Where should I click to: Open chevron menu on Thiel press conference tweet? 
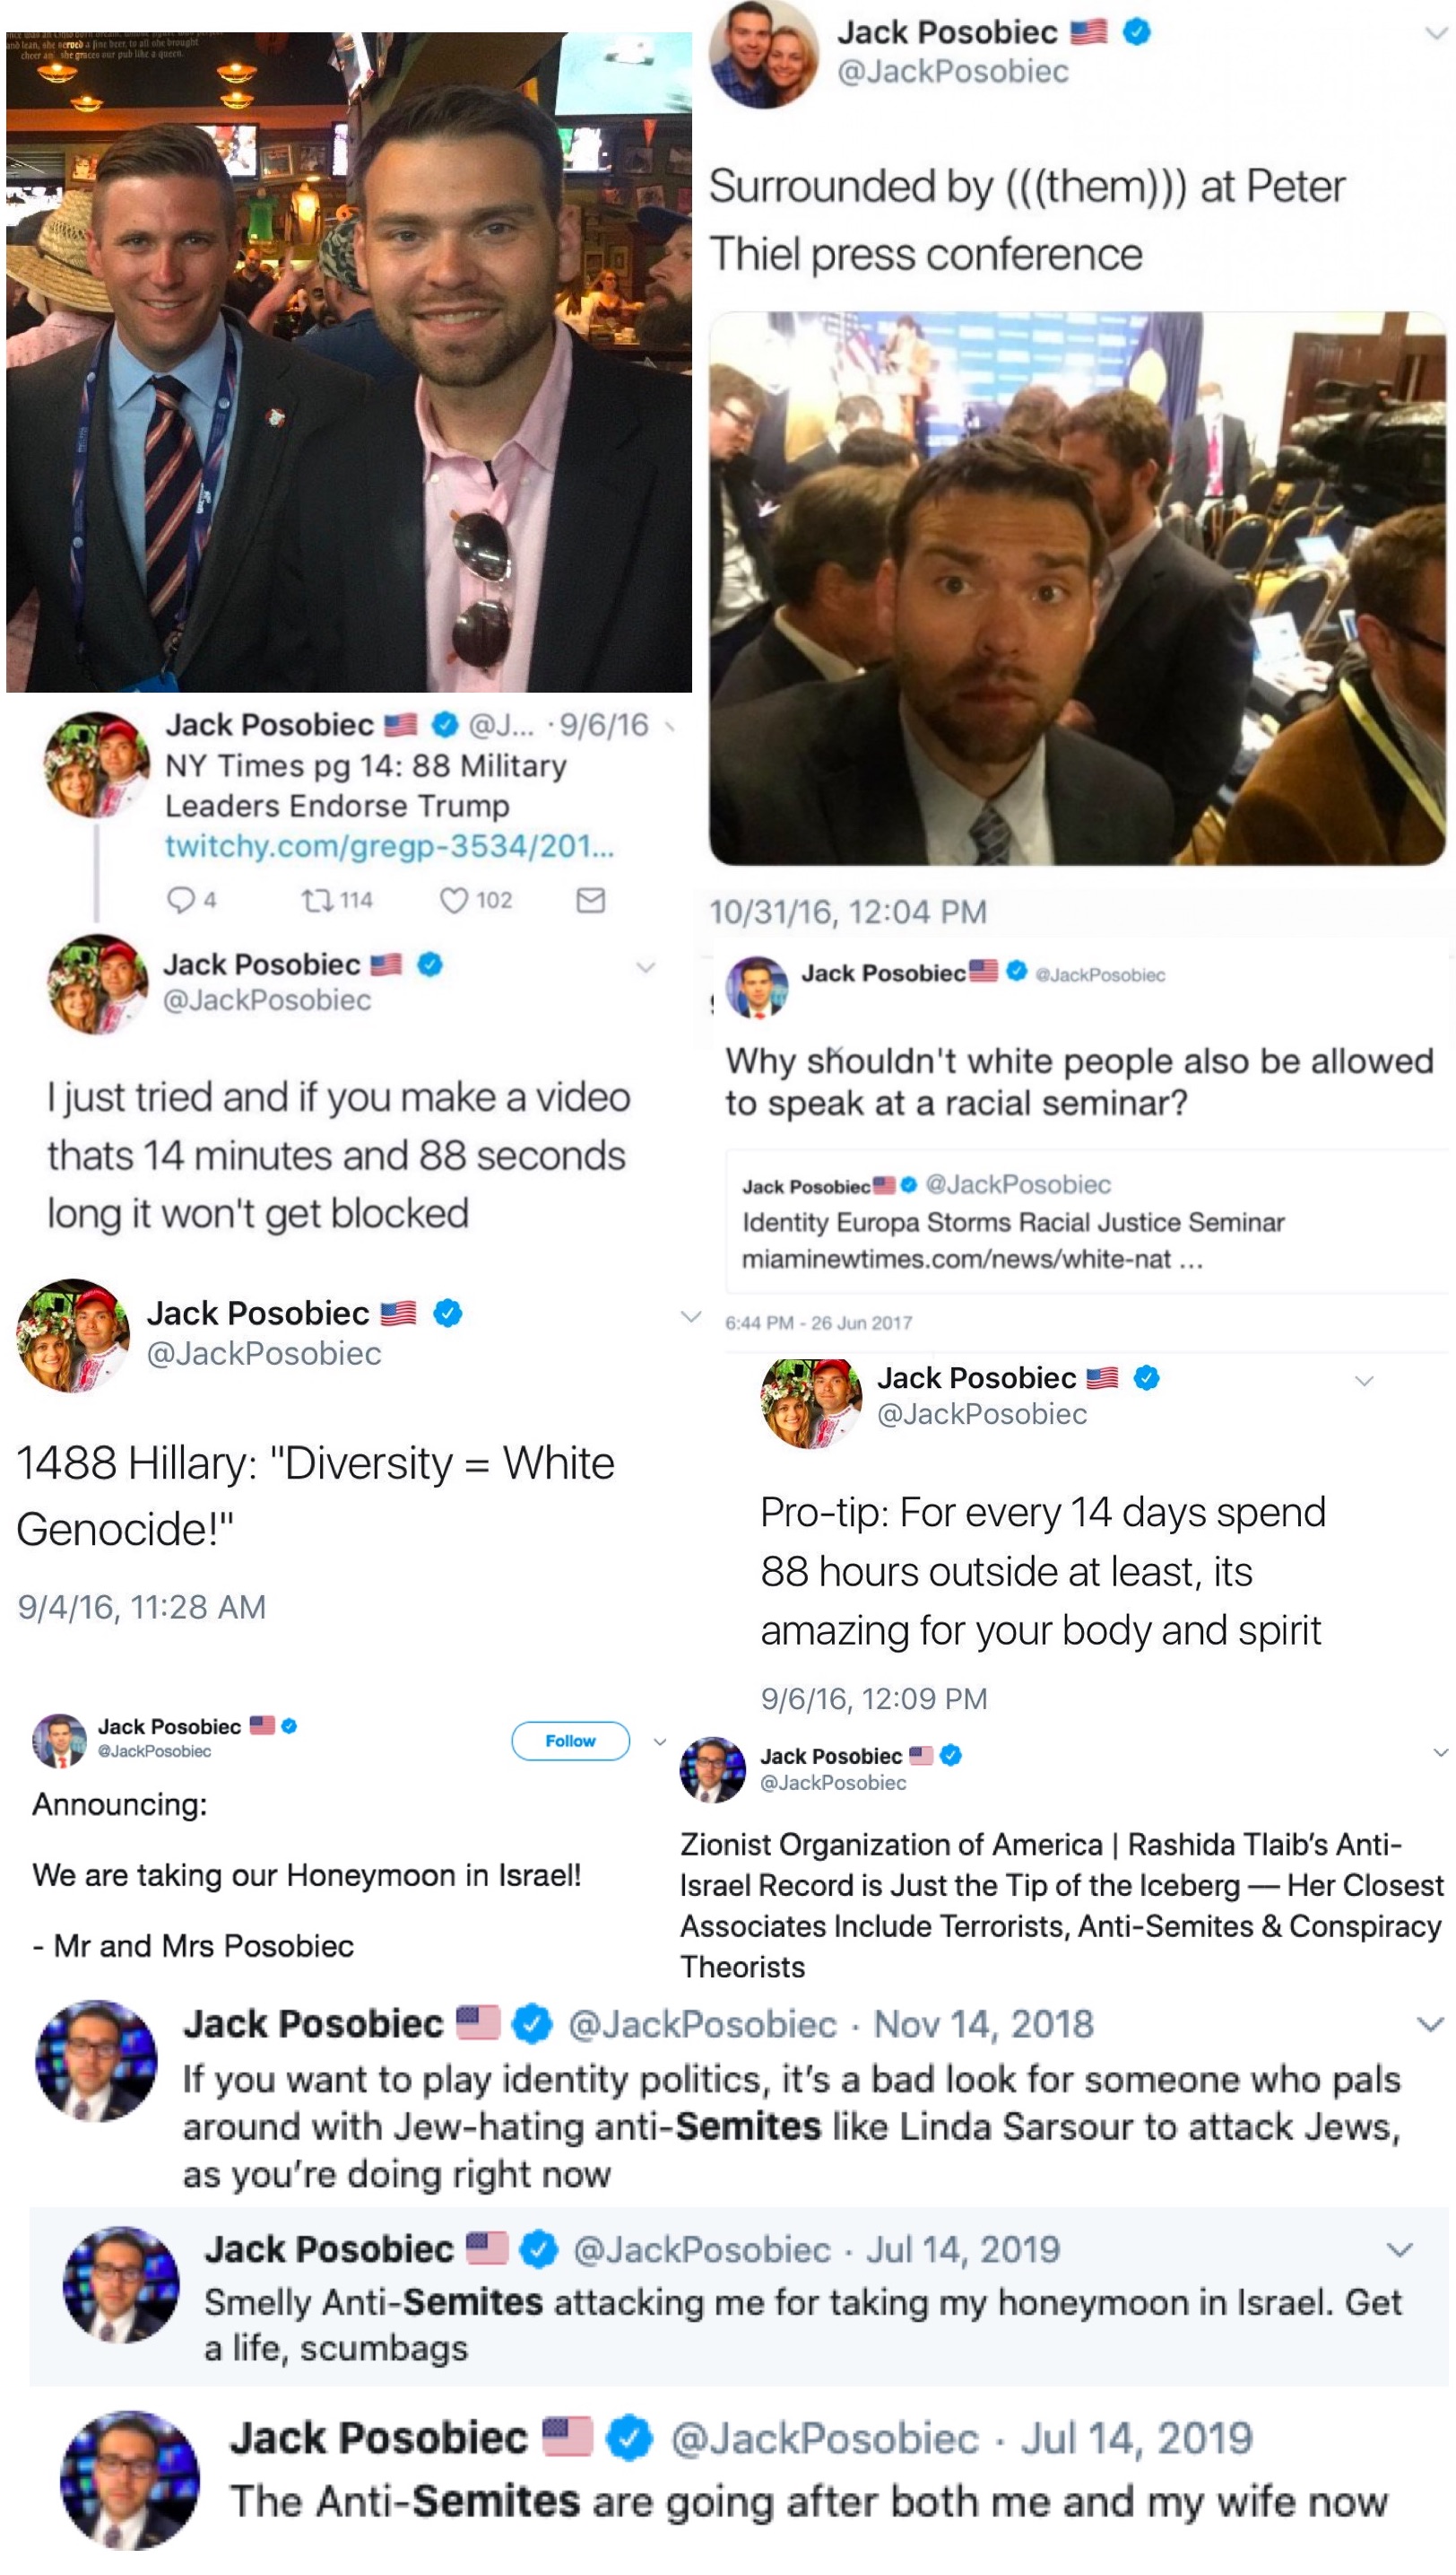[1436, 33]
